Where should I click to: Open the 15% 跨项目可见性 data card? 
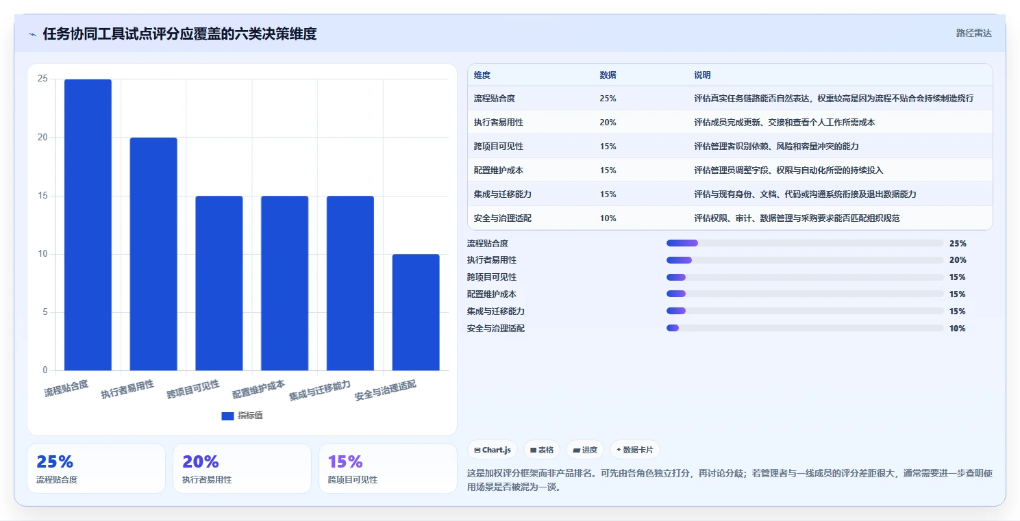tap(388, 468)
